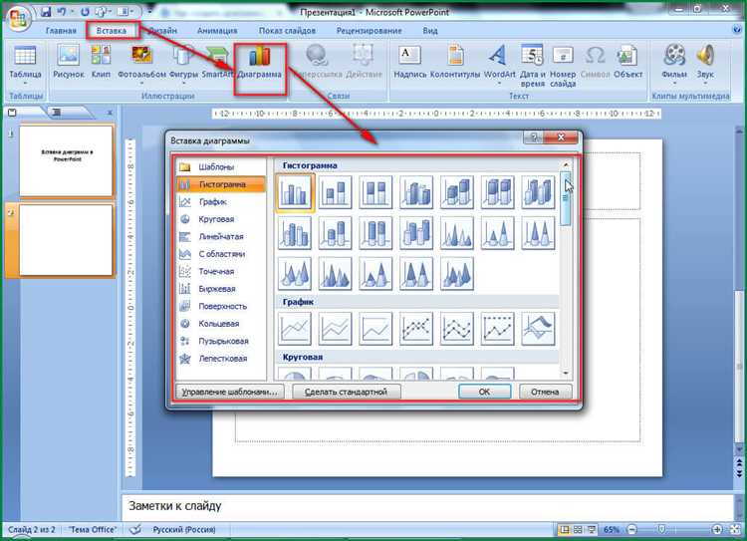
Task: Choose the first chart type under График
Action: click(x=295, y=329)
